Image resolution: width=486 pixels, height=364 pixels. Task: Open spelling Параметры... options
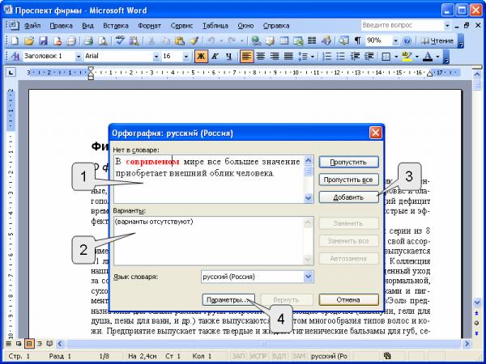(x=228, y=300)
